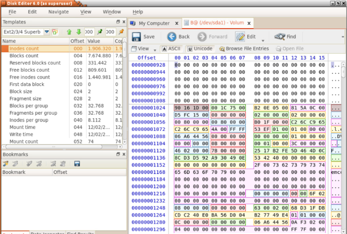Screen dimensions: 347x234
Task: Click the Block size row in Templates
Action: [x=21, y=91]
